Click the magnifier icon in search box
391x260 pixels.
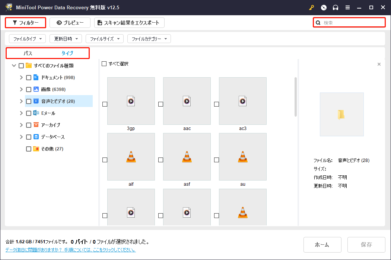click(x=318, y=23)
